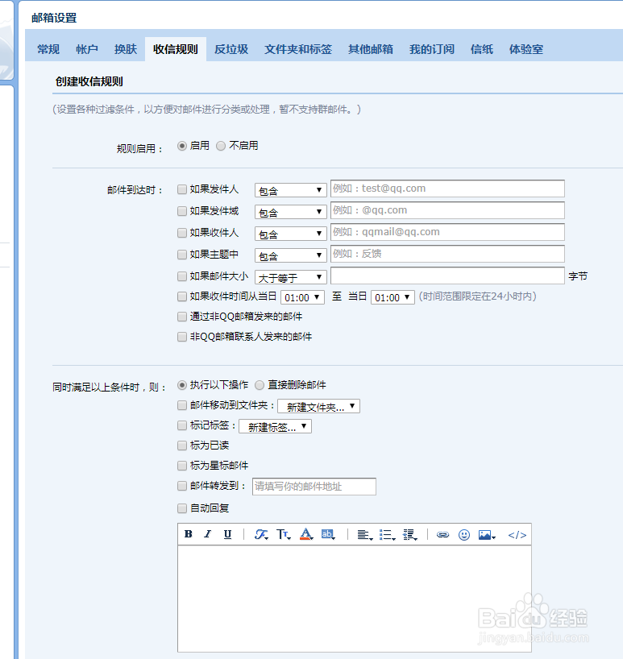The width and height of the screenshot is (623, 659).
Task: Enable the 自动回复 checkbox
Action: pos(182,508)
